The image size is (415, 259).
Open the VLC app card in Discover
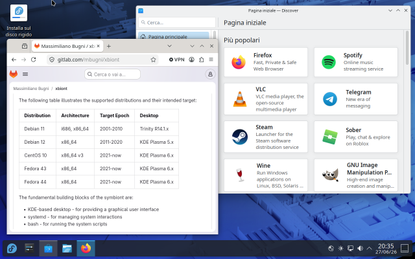[x=266, y=99]
